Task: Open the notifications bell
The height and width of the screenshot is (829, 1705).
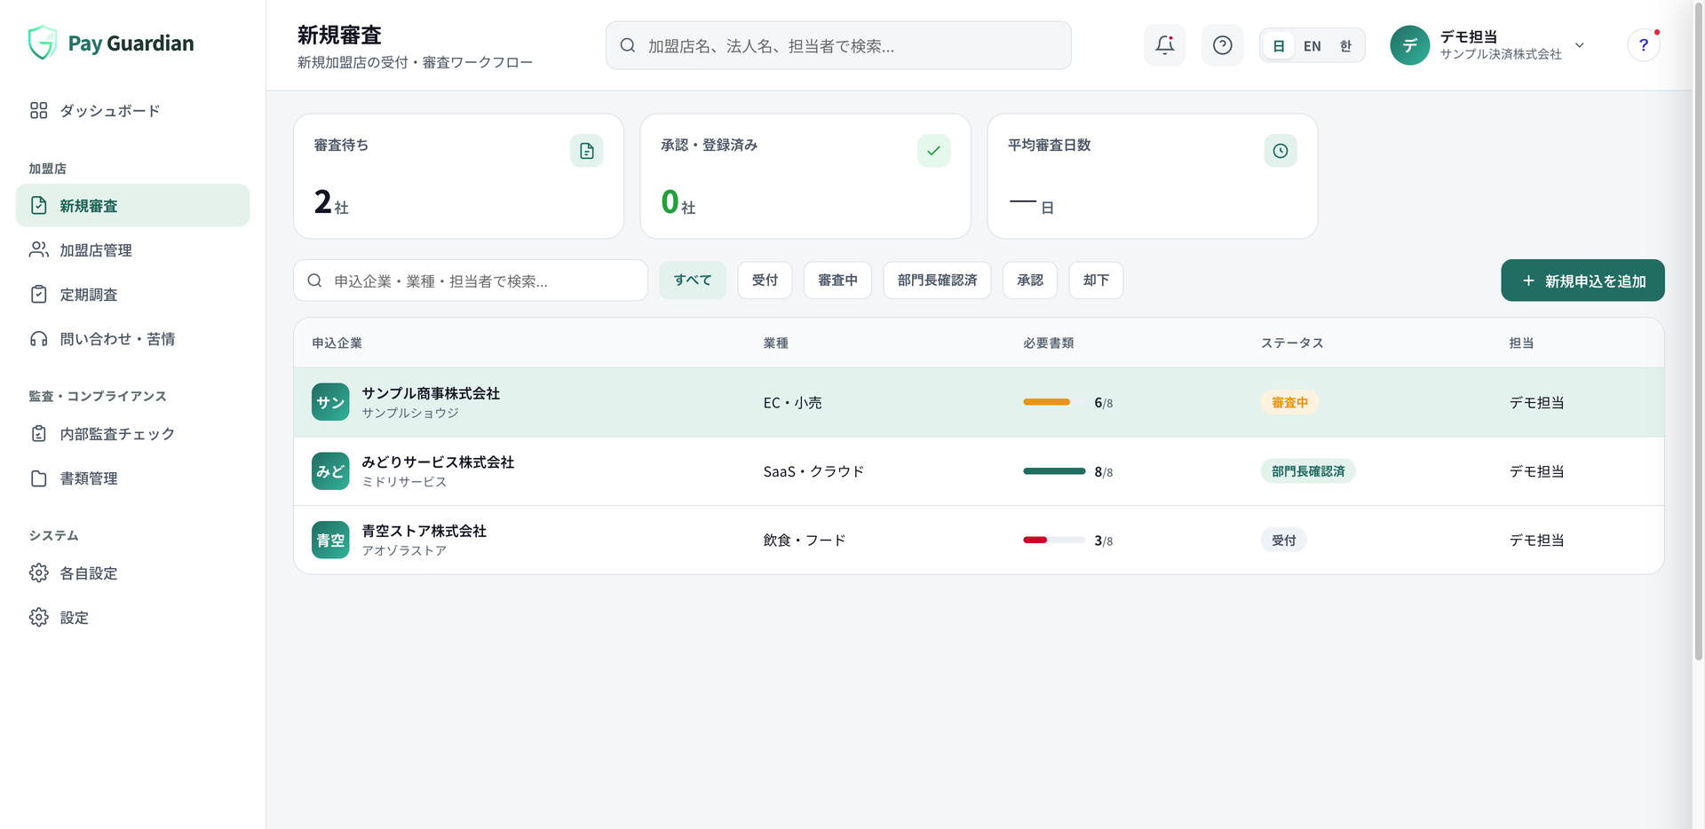Action: 1164,45
